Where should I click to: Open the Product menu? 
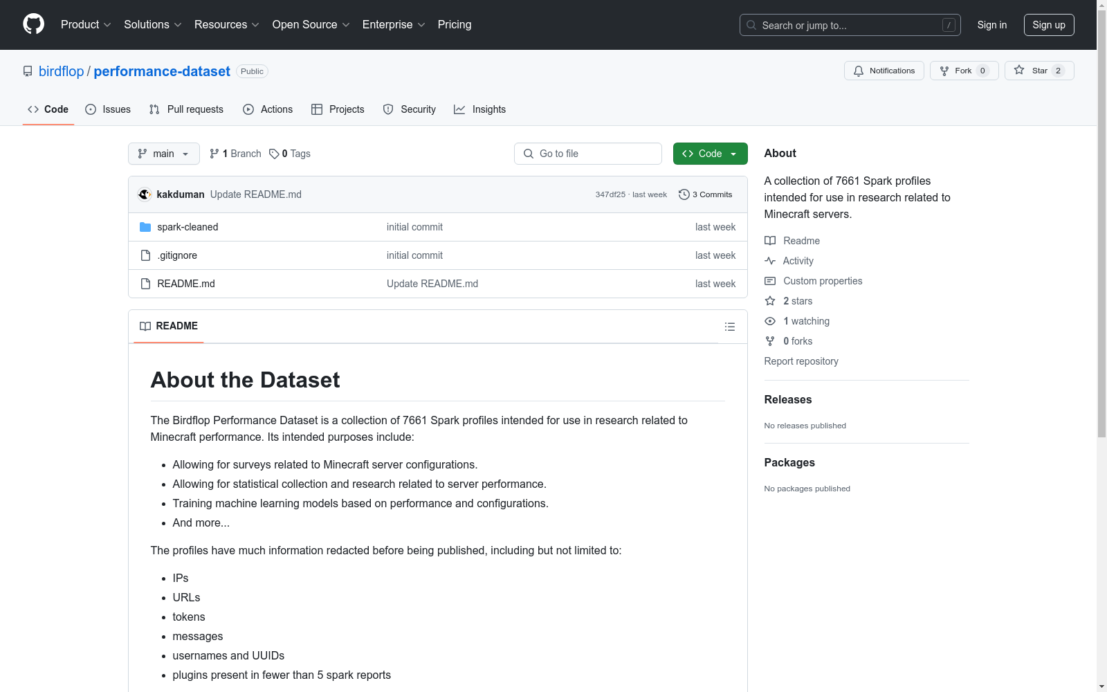click(x=86, y=24)
